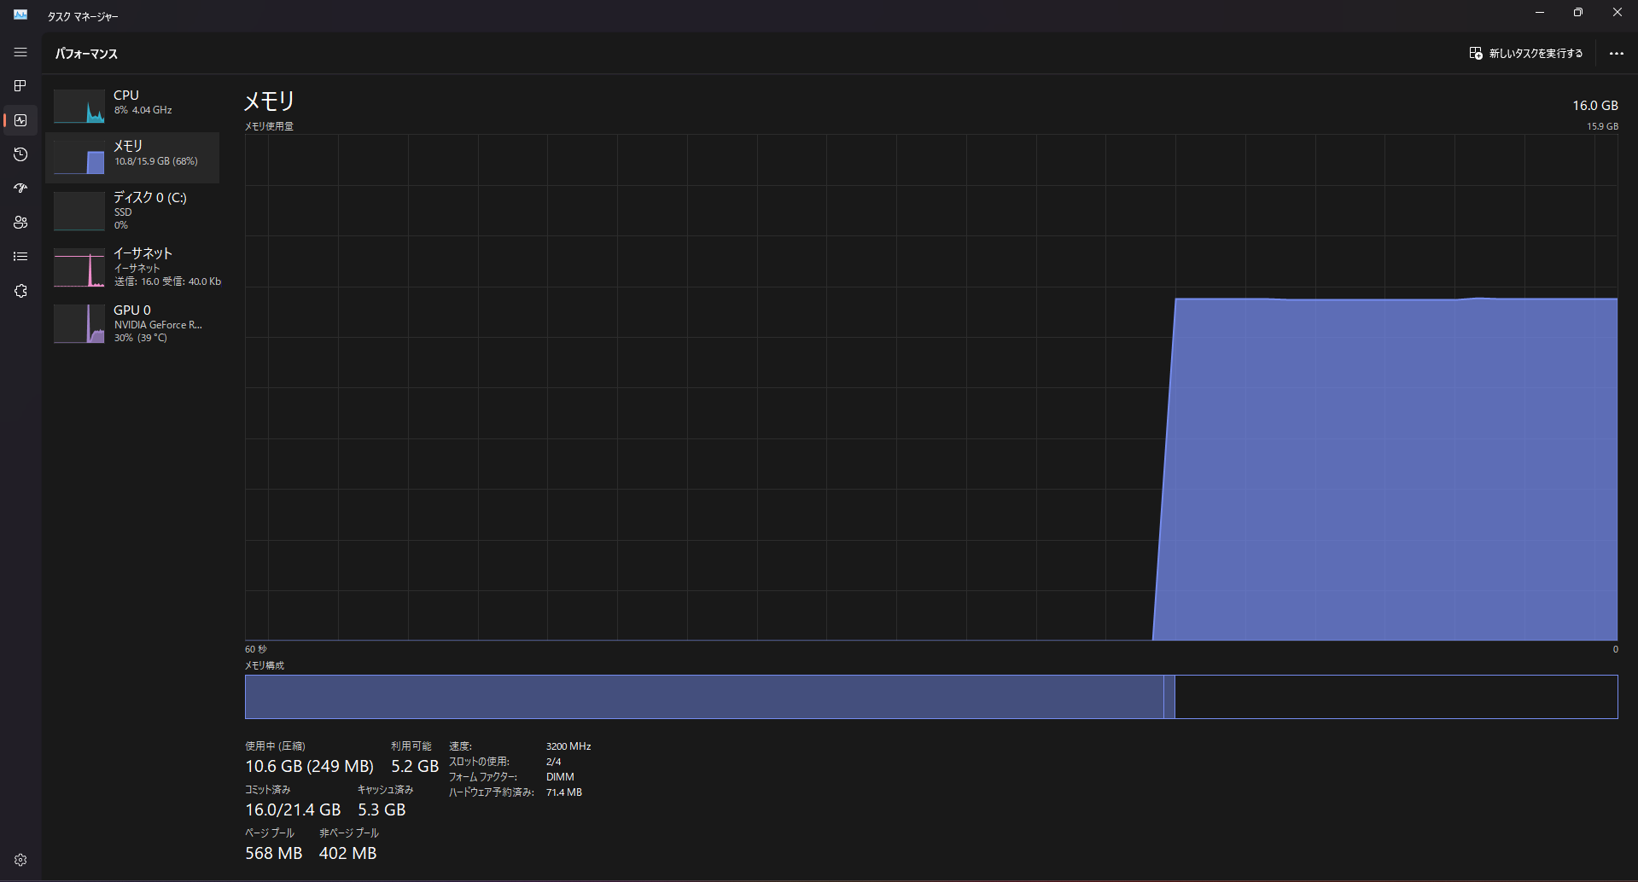Click the Task Manager app icon in title bar
The height and width of the screenshot is (882, 1638).
pyautogui.click(x=20, y=15)
